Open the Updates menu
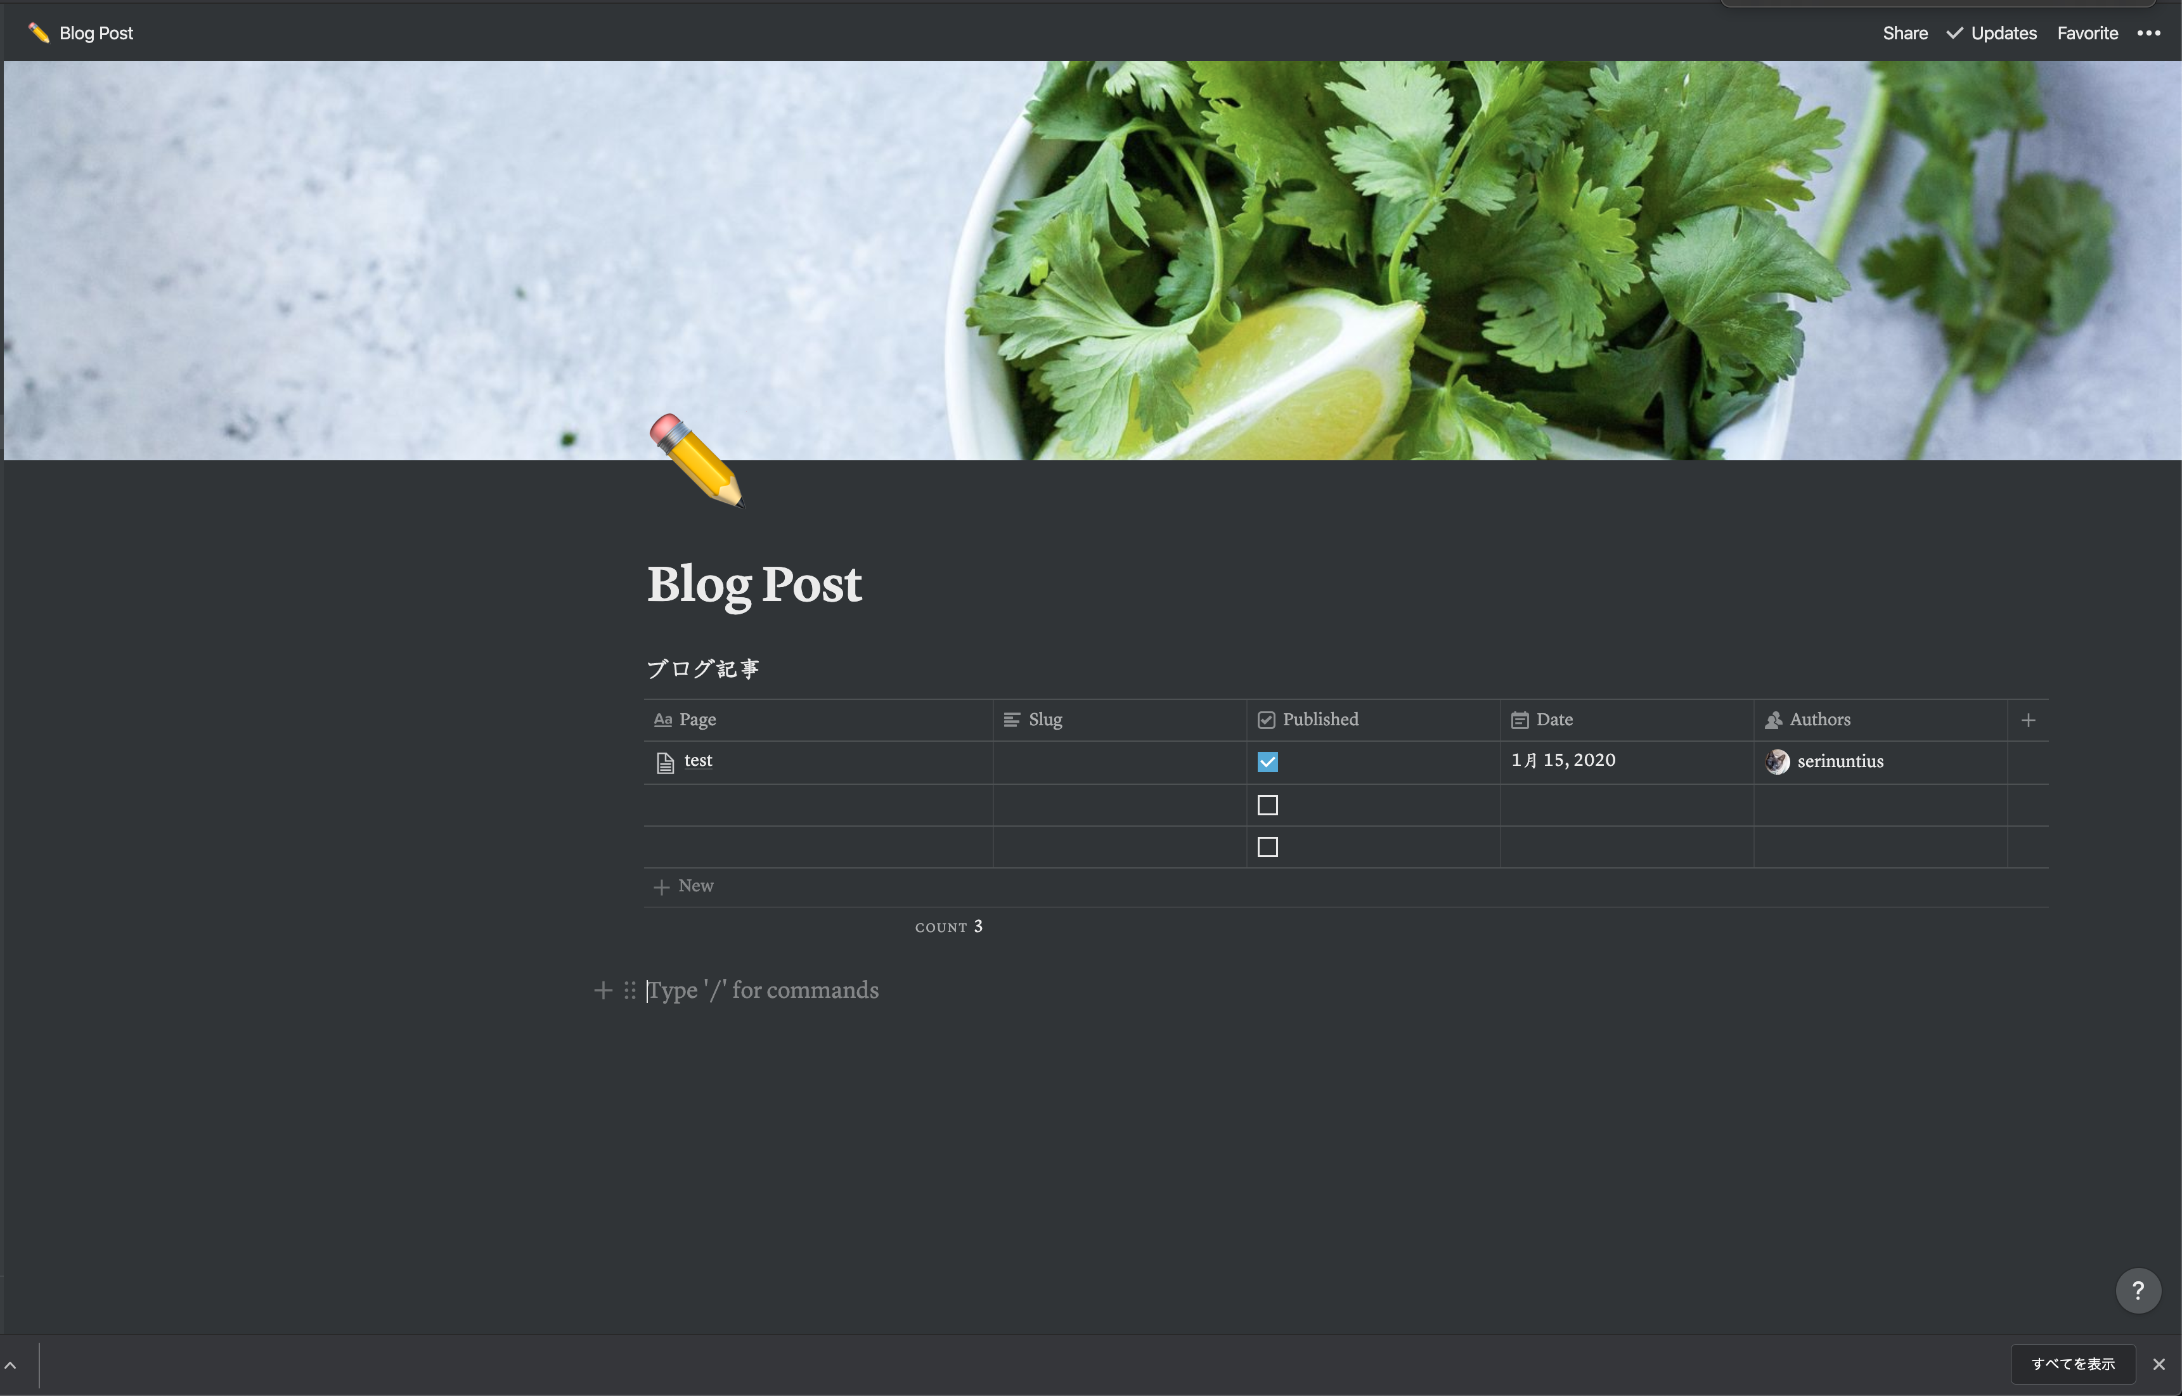 point(1992,34)
